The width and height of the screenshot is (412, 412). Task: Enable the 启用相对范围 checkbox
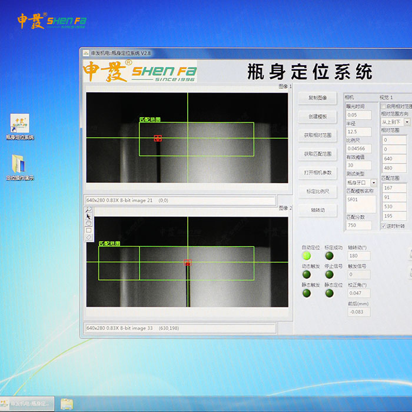point(383,106)
